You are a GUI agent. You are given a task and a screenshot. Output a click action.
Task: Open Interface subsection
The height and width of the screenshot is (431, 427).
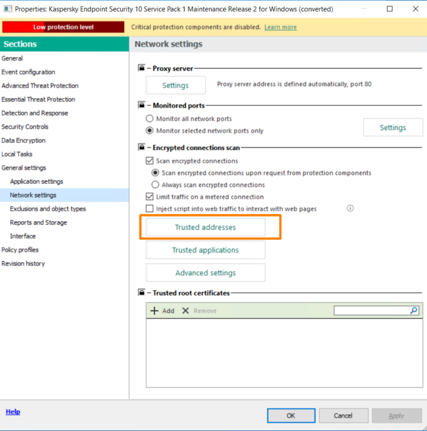click(23, 236)
